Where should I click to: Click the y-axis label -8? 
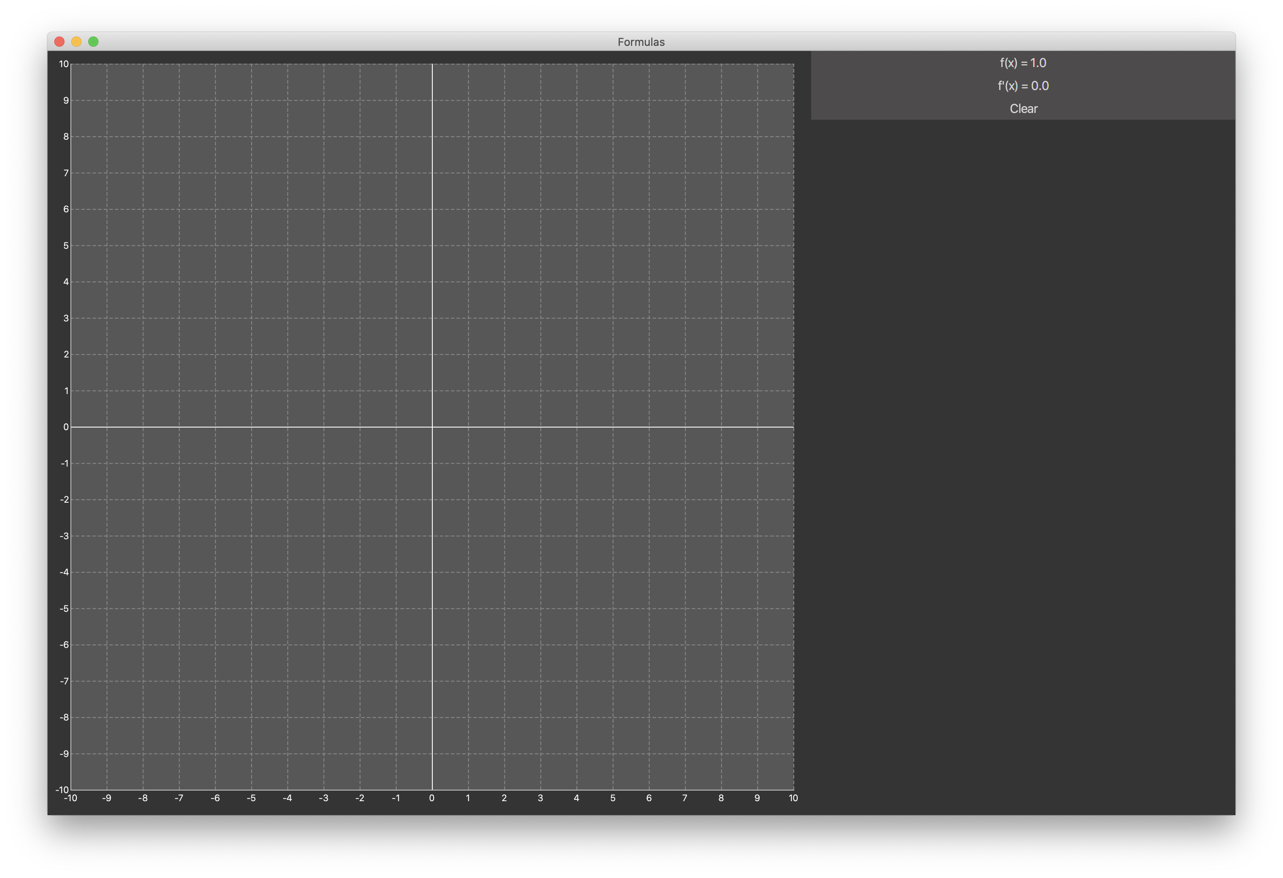[x=64, y=717]
